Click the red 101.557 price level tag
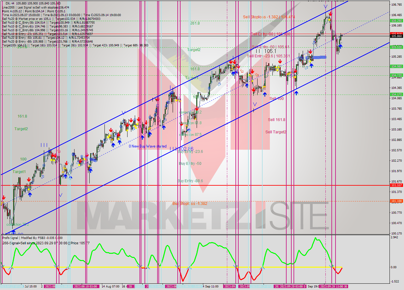Screen dimensions: 404x290 click(x=396, y=185)
